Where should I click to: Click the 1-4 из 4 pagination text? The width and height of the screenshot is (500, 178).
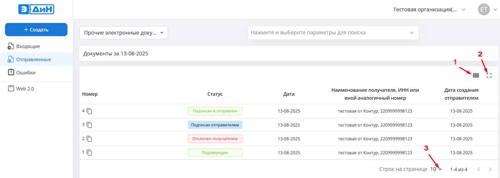tap(459, 169)
